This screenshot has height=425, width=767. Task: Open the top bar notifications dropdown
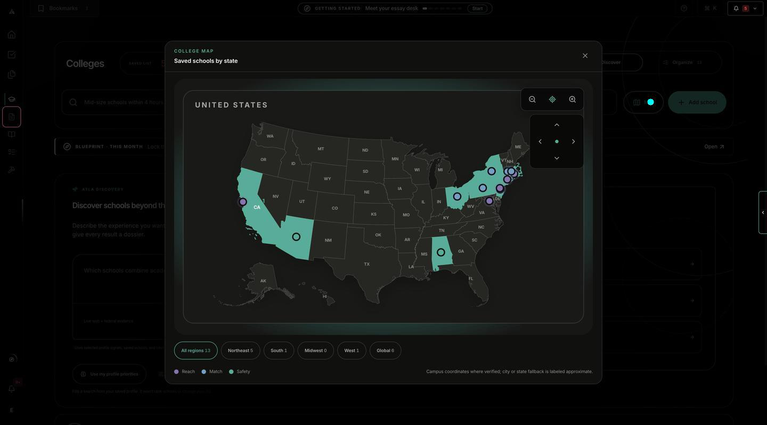(745, 8)
